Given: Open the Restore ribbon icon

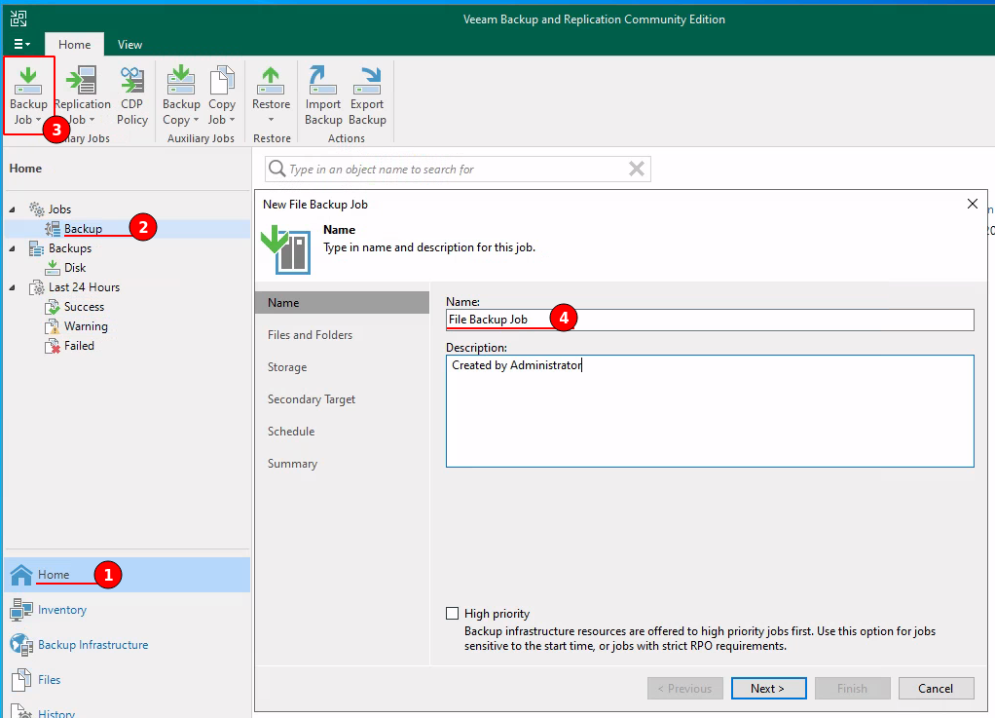Looking at the screenshot, I should 271,81.
